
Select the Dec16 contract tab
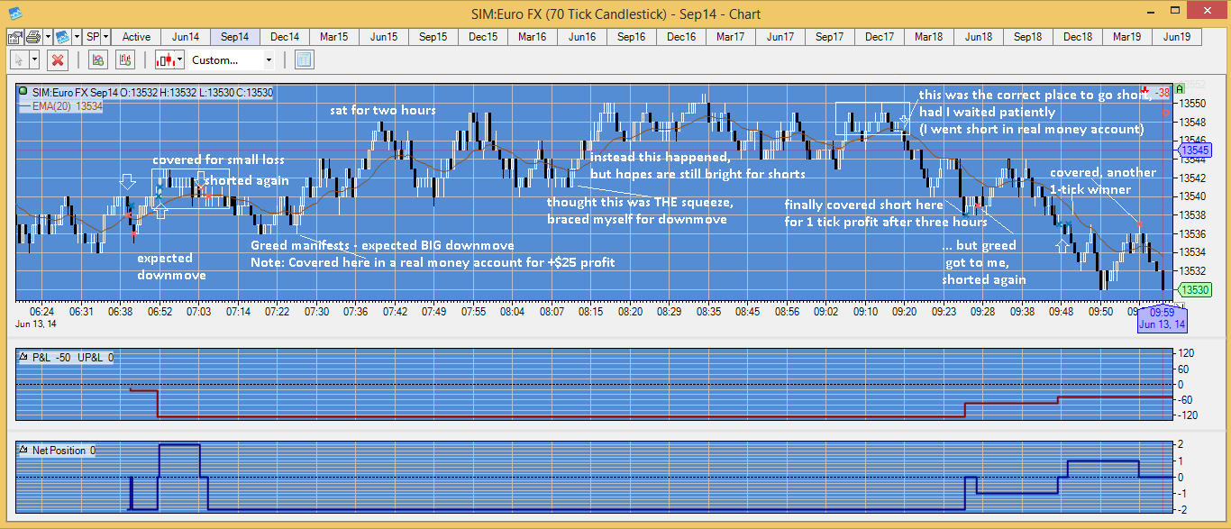(x=681, y=37)
